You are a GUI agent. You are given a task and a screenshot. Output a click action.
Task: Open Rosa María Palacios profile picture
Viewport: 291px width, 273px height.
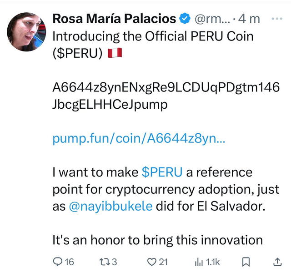pos(25,32)
